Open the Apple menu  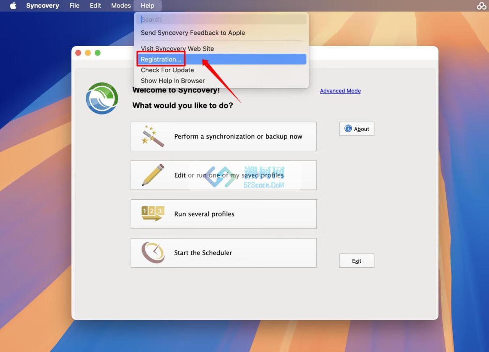pyautogui.click(x=13, y=6)
